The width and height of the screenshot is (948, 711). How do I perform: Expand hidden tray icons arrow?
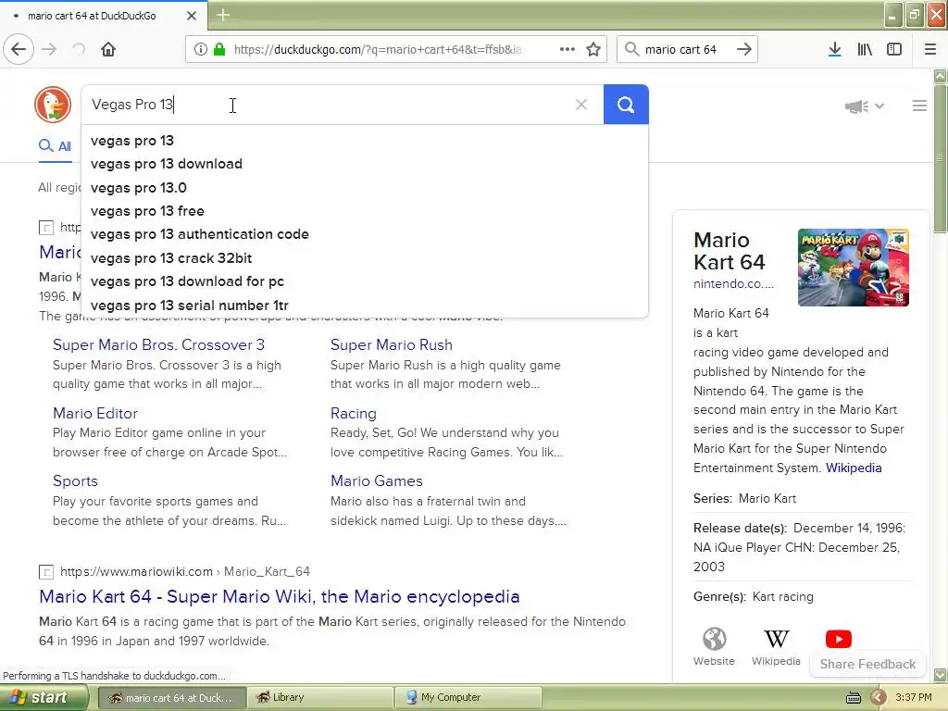point(878,698)
